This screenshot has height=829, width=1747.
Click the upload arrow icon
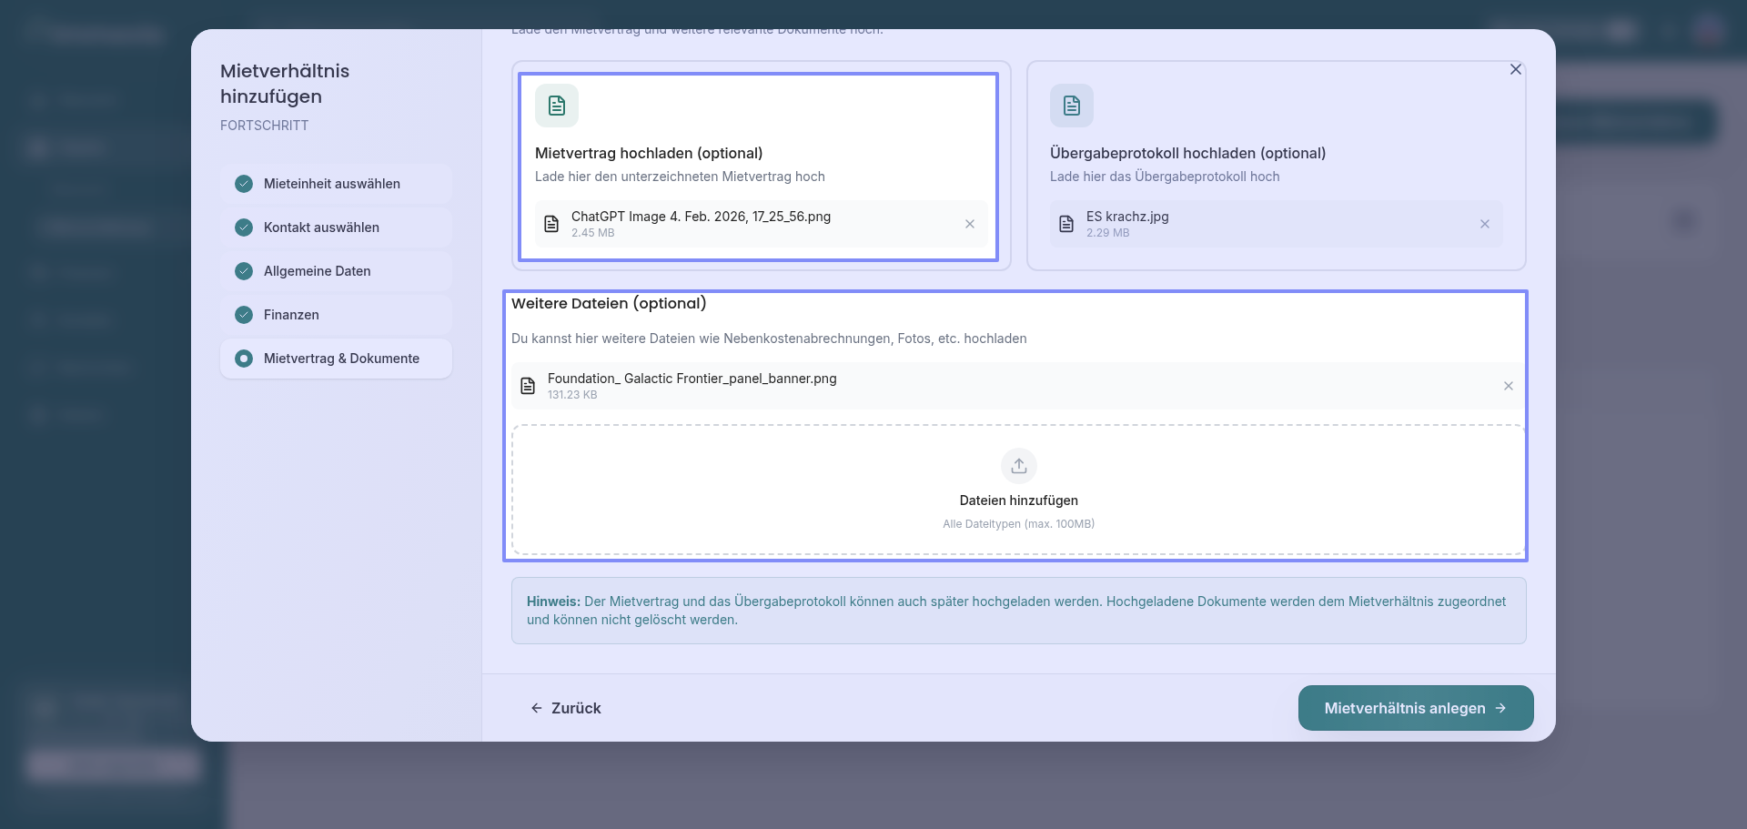click(x=1018, y=466)
